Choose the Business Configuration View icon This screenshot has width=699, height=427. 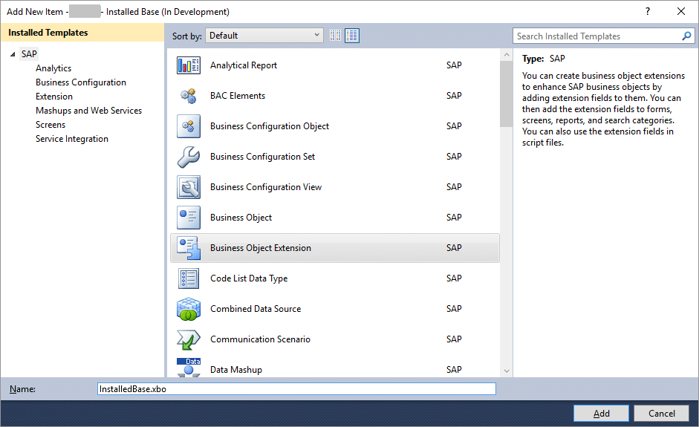(188, 187)
